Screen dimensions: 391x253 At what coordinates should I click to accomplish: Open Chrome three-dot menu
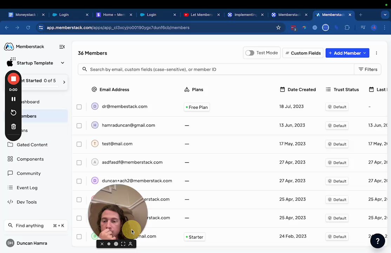pyautogui.click(x=384, y=27)
